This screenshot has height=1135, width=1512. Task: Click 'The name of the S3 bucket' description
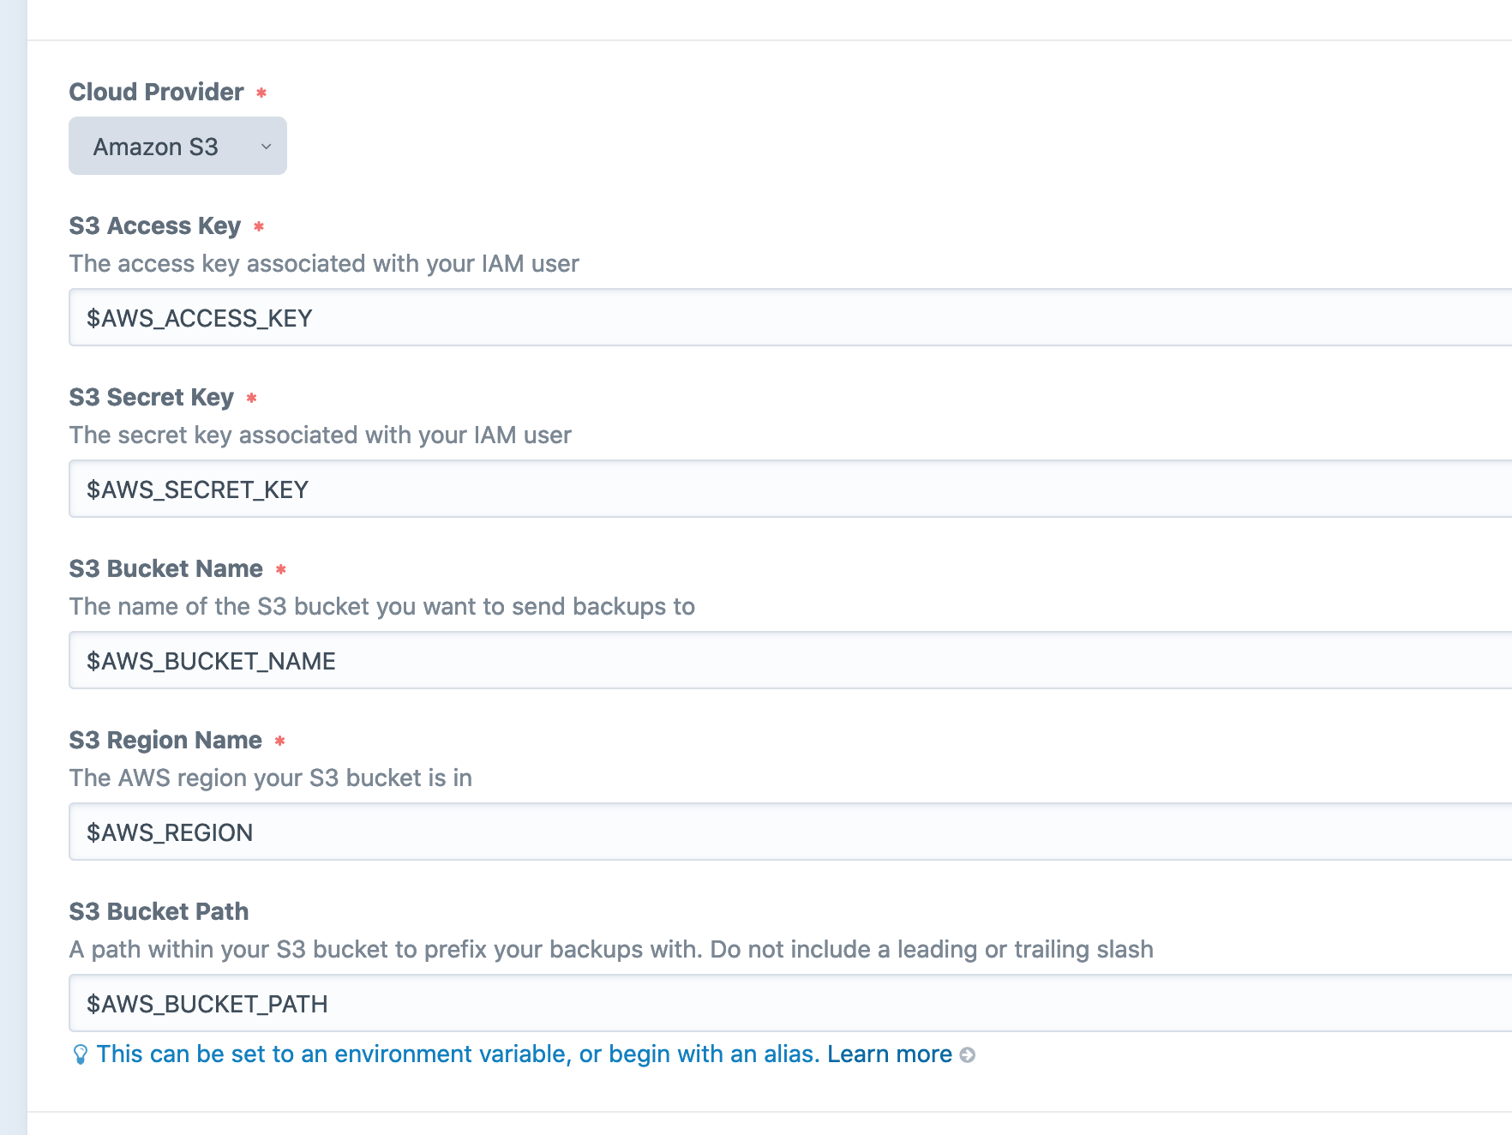coord(382,606)
